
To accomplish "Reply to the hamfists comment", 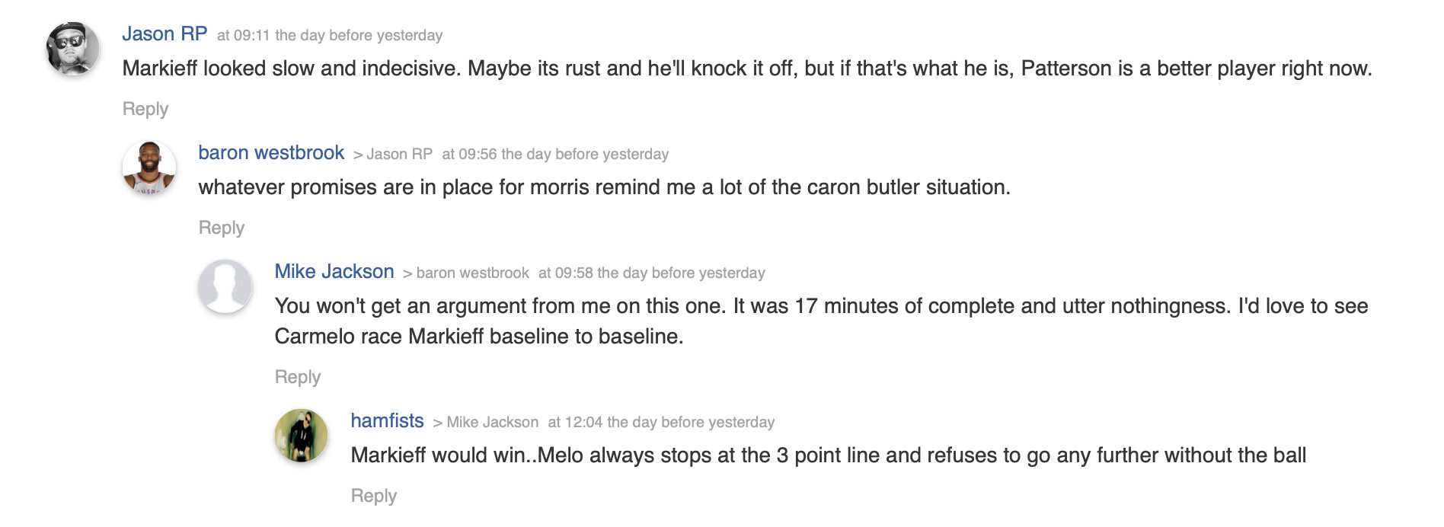I will click(374, 496).
